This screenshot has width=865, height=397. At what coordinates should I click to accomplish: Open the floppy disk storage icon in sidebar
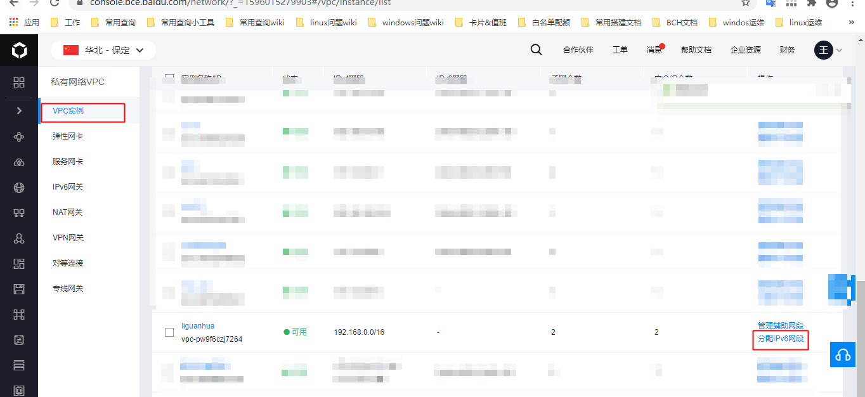19,289
